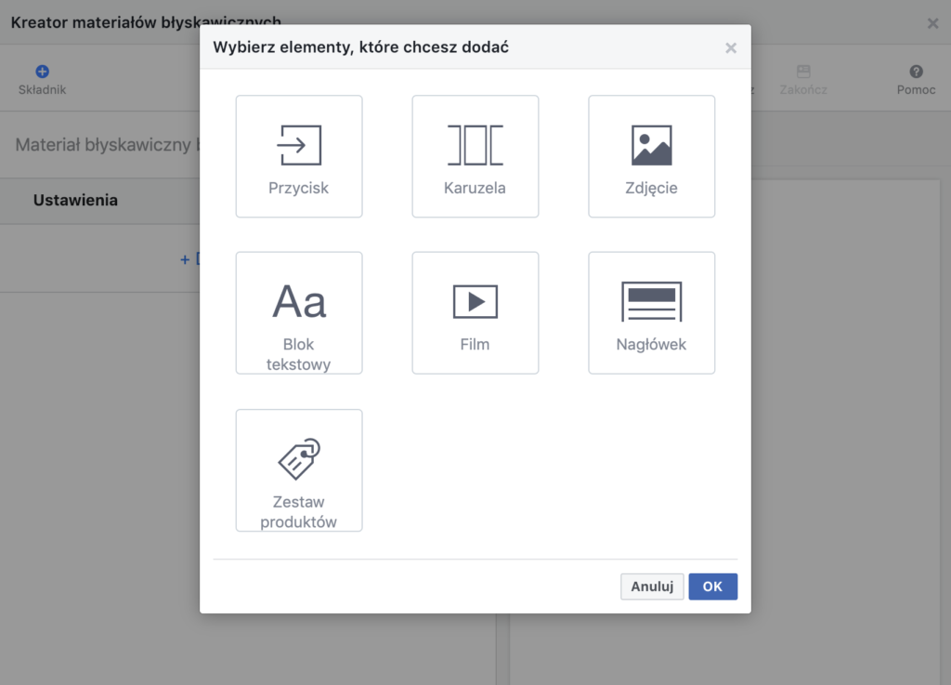Click the Składnik plus icon
The width and height of the screenshot is (951, 685).
click(42, 72)
